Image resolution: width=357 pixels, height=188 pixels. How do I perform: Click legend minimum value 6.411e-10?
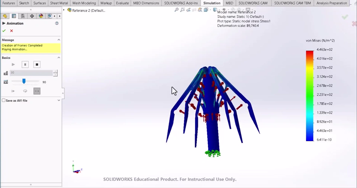tap(324, 140)
